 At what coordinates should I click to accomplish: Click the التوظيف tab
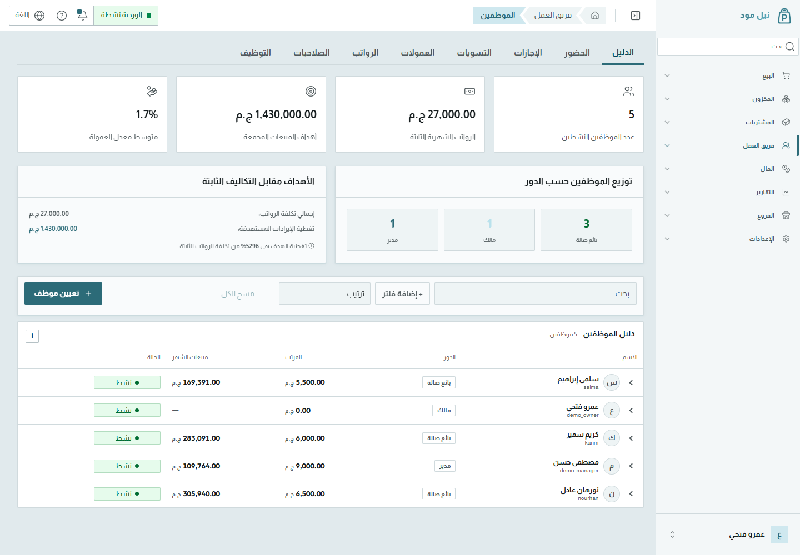[256, 53]
